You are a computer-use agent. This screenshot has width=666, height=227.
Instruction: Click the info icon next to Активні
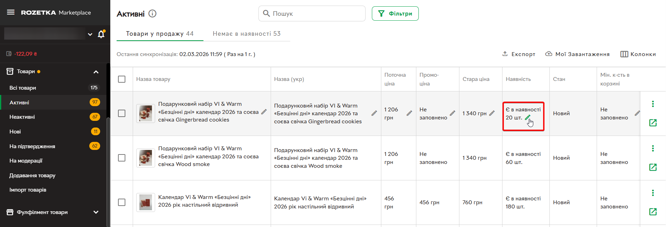152,14
